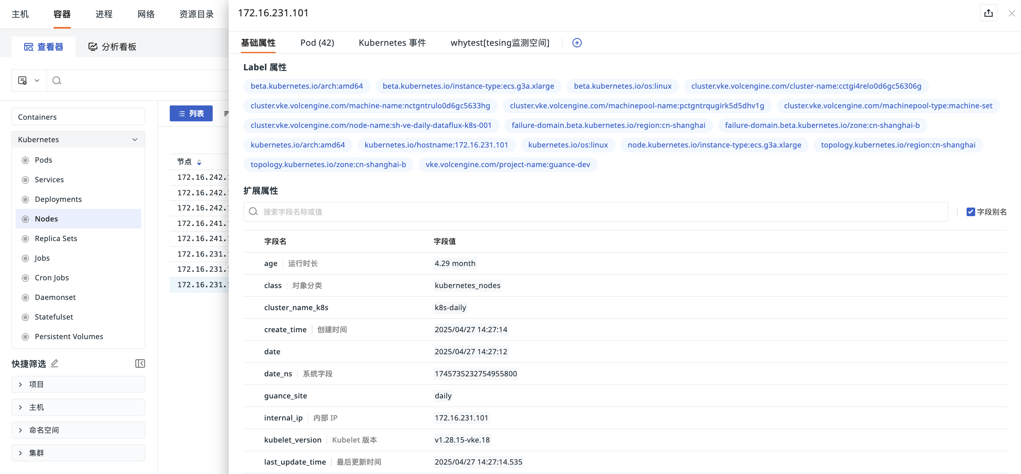The height and width of the screenshot is (474, 1021).
Task: Open the saved view selector icon
Action: 22,80
